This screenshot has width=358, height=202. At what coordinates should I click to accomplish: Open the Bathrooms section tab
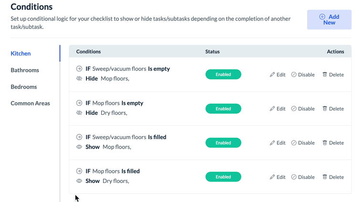coord(25,70)
